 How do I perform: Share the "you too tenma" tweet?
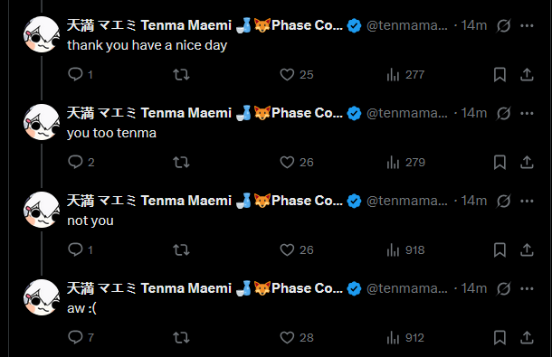pyautogui.click(x=527, y=162)
